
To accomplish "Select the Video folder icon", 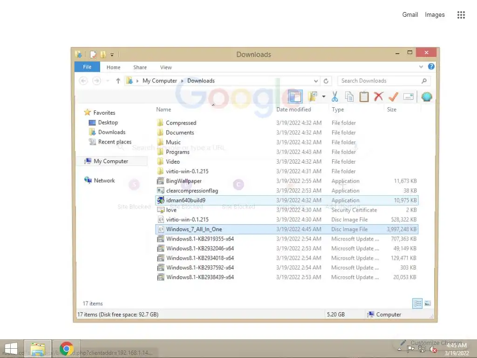I will tap(160, 161).
